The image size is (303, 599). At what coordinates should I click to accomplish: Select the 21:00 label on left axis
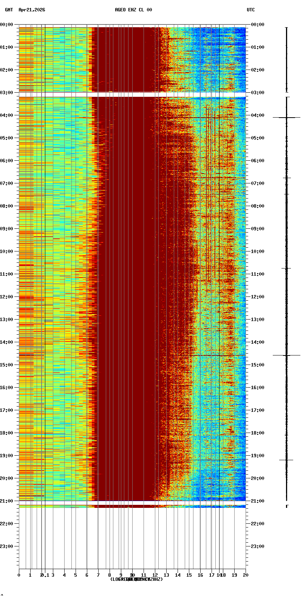(7, 501)
